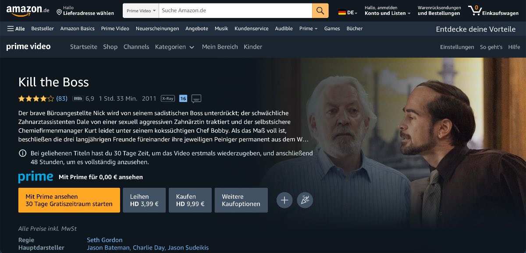Click the subtitles speech bubble icon
The height and width of the screenshot is (253, 526).
(196, 99)
